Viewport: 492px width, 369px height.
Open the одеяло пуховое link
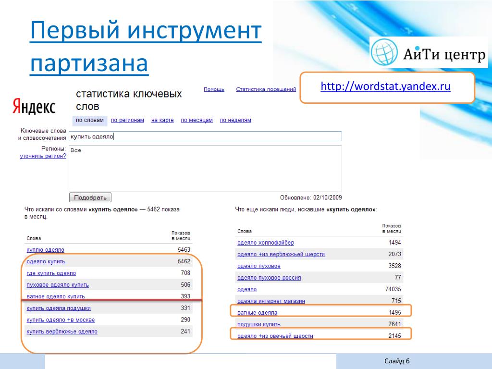coord(259,266)
